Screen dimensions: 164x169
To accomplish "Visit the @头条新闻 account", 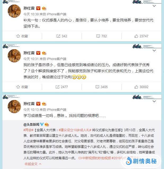I will point(31,125).
